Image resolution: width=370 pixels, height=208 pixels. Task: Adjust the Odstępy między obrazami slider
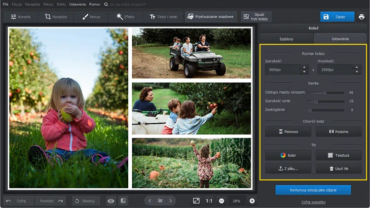click(325, 93)
